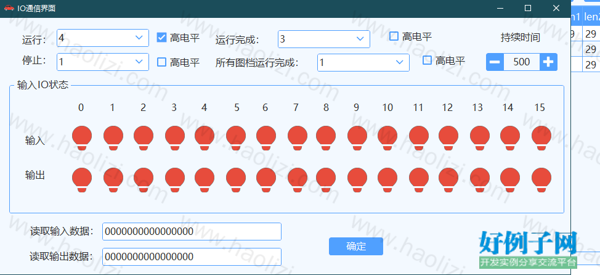Viewport: 600px width, 275px height.
Task: Click output indicator lamp 15
Action: click(x=541, y=179)
